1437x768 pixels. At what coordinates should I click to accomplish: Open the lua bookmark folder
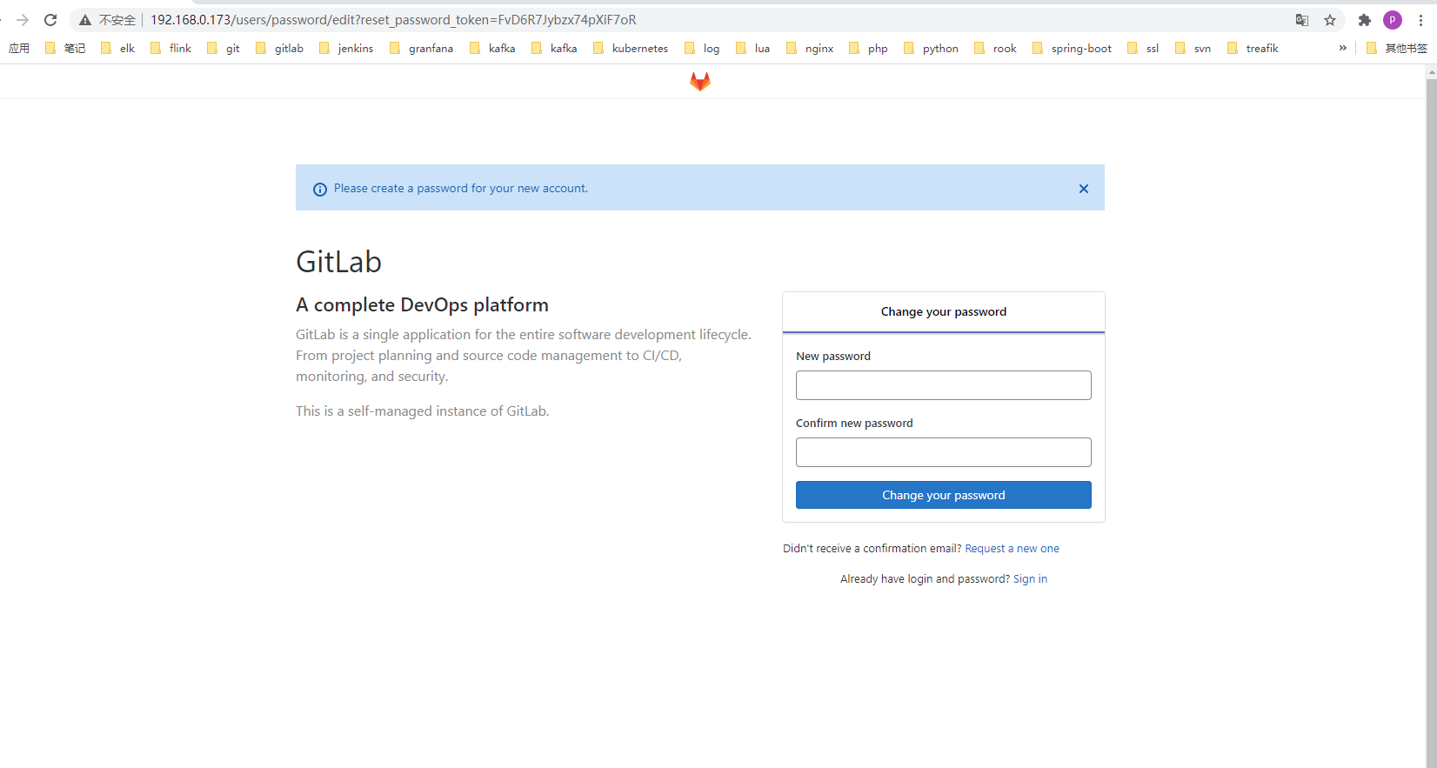coord(752,48)
